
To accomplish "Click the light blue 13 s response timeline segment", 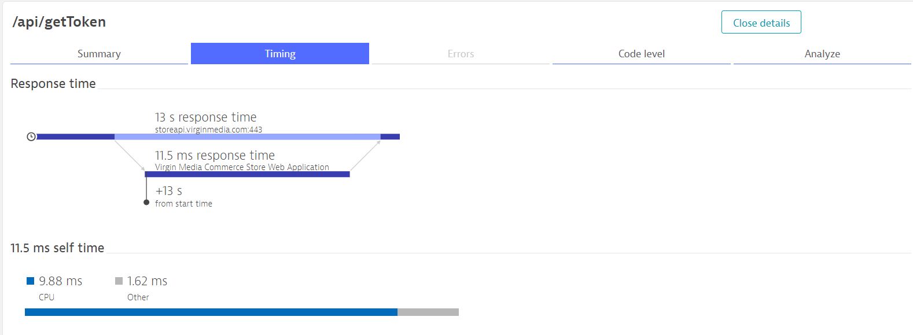I will coord(247,137).
